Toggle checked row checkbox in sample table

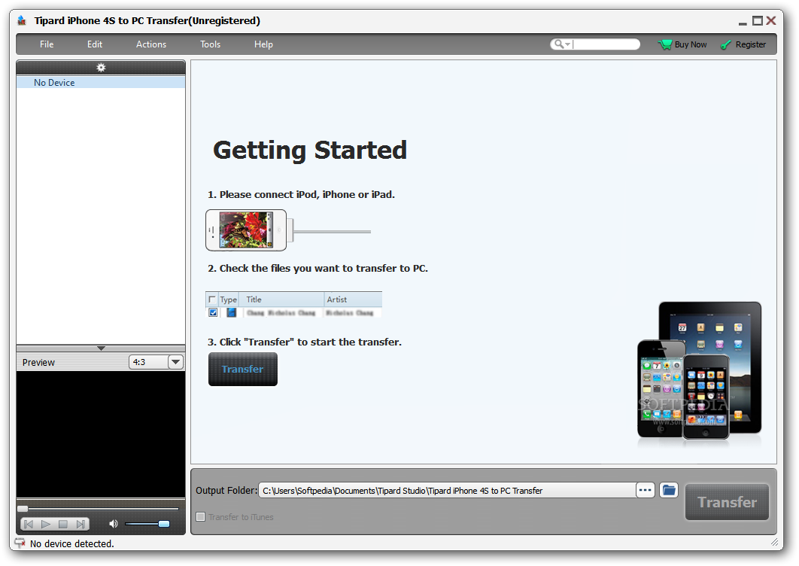tap(213, 312)
